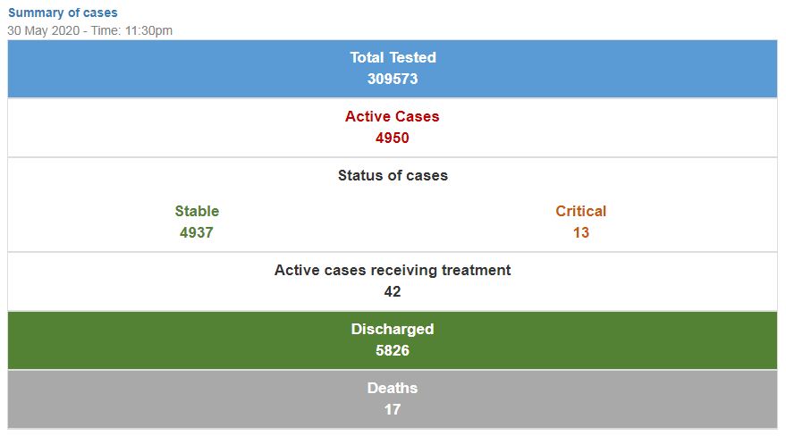Click the Summary of cases heading

click(x=63, y=13)
